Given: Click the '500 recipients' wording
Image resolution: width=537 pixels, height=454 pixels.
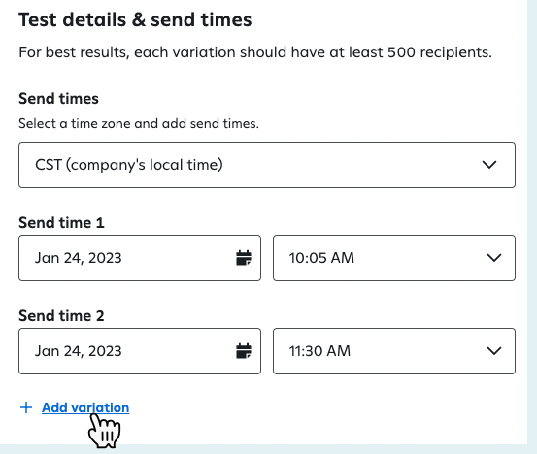Looking at the screenshot, I should 439,52.
